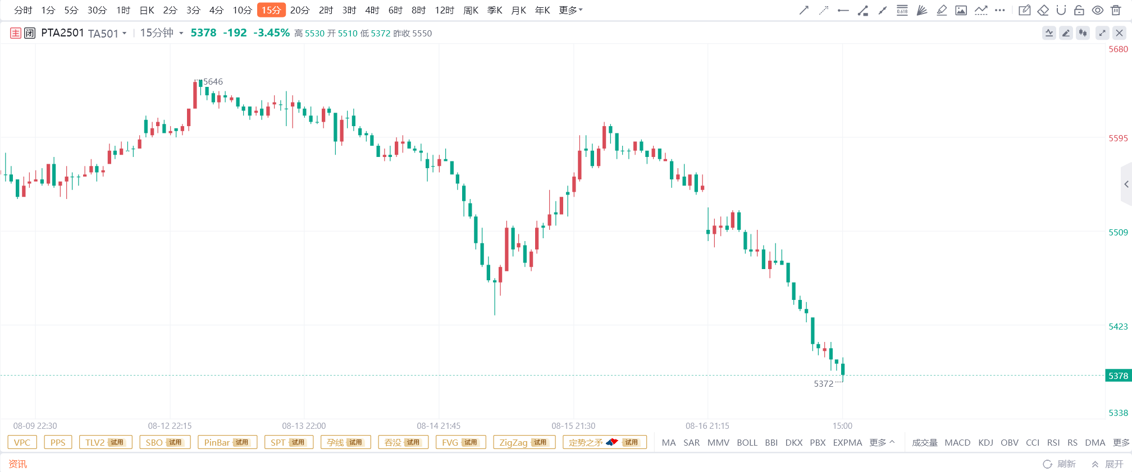Click the eraser drawing tool
This screenshot has height=472, width=1132.
point(1043,10)
